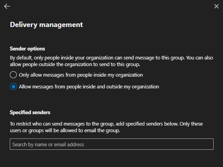Select Allow messages from inside and outside radio
The width and height of the screenshot is (223, 167).
(13, 86)
